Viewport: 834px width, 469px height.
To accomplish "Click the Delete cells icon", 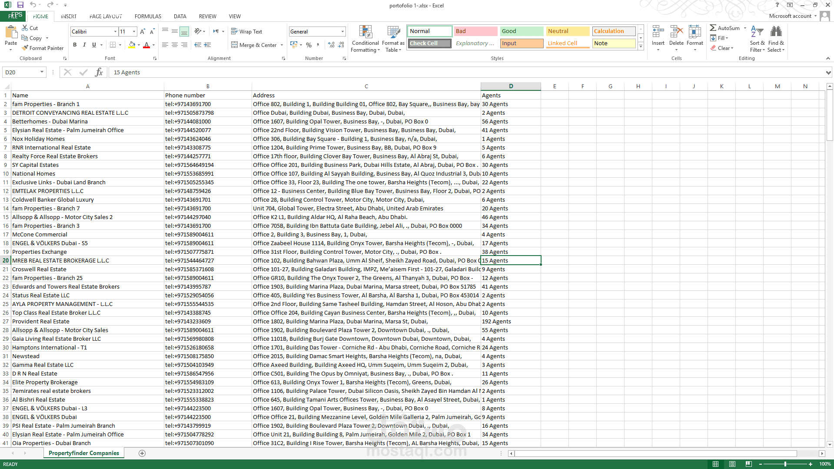I will (x=676, y=32).
